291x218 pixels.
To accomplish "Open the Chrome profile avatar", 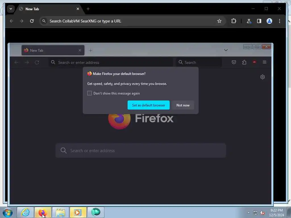I will [x=269, y=21].
